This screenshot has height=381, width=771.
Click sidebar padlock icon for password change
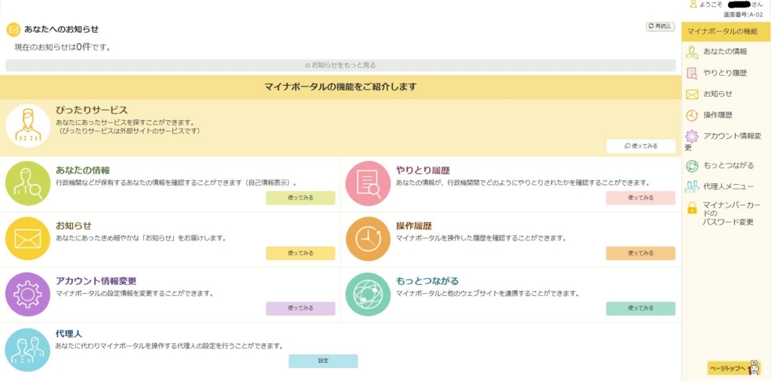(x=693, y=207)
